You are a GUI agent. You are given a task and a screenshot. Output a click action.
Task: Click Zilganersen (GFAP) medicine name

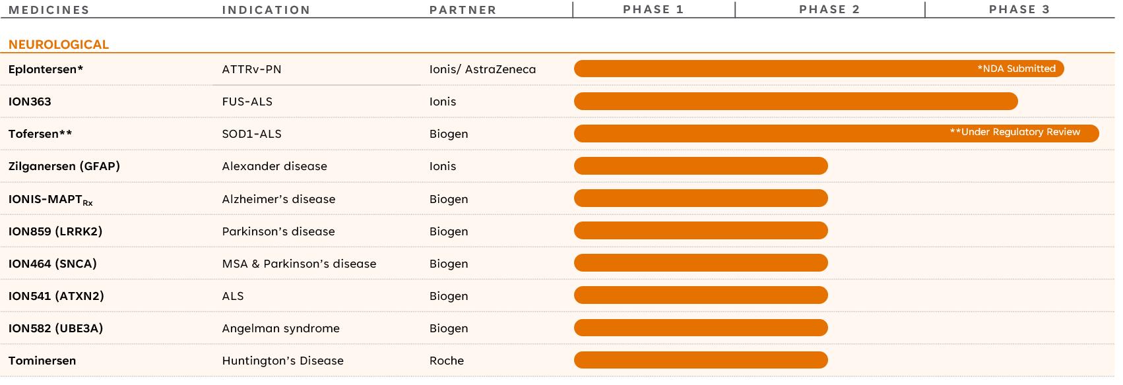click(x=64, y=166)
